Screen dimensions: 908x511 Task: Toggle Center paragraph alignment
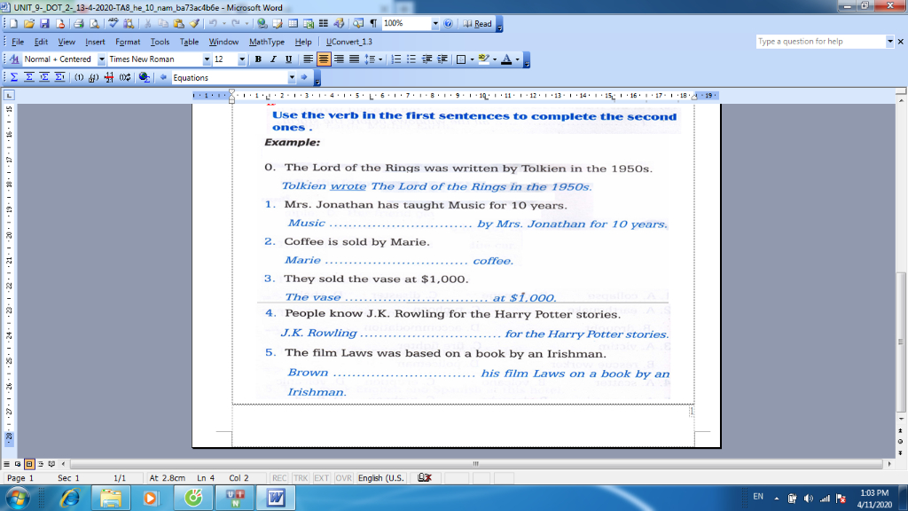click(323, 59)
